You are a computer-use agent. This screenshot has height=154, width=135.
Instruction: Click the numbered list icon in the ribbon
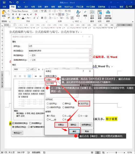coord(55,11)
